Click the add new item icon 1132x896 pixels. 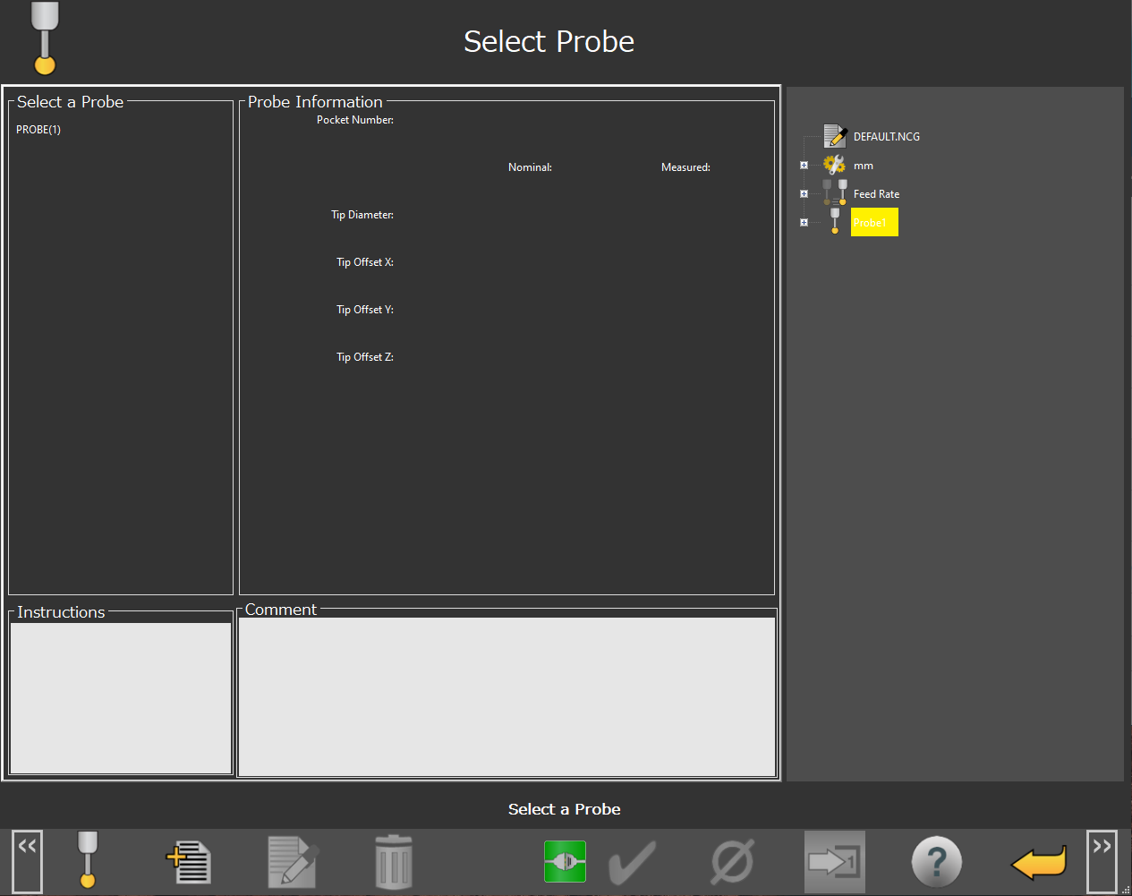click(x=189, y=862)
